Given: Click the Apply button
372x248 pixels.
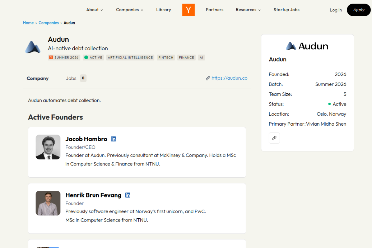Looking at the screenshot, I should tap(359, 10).
